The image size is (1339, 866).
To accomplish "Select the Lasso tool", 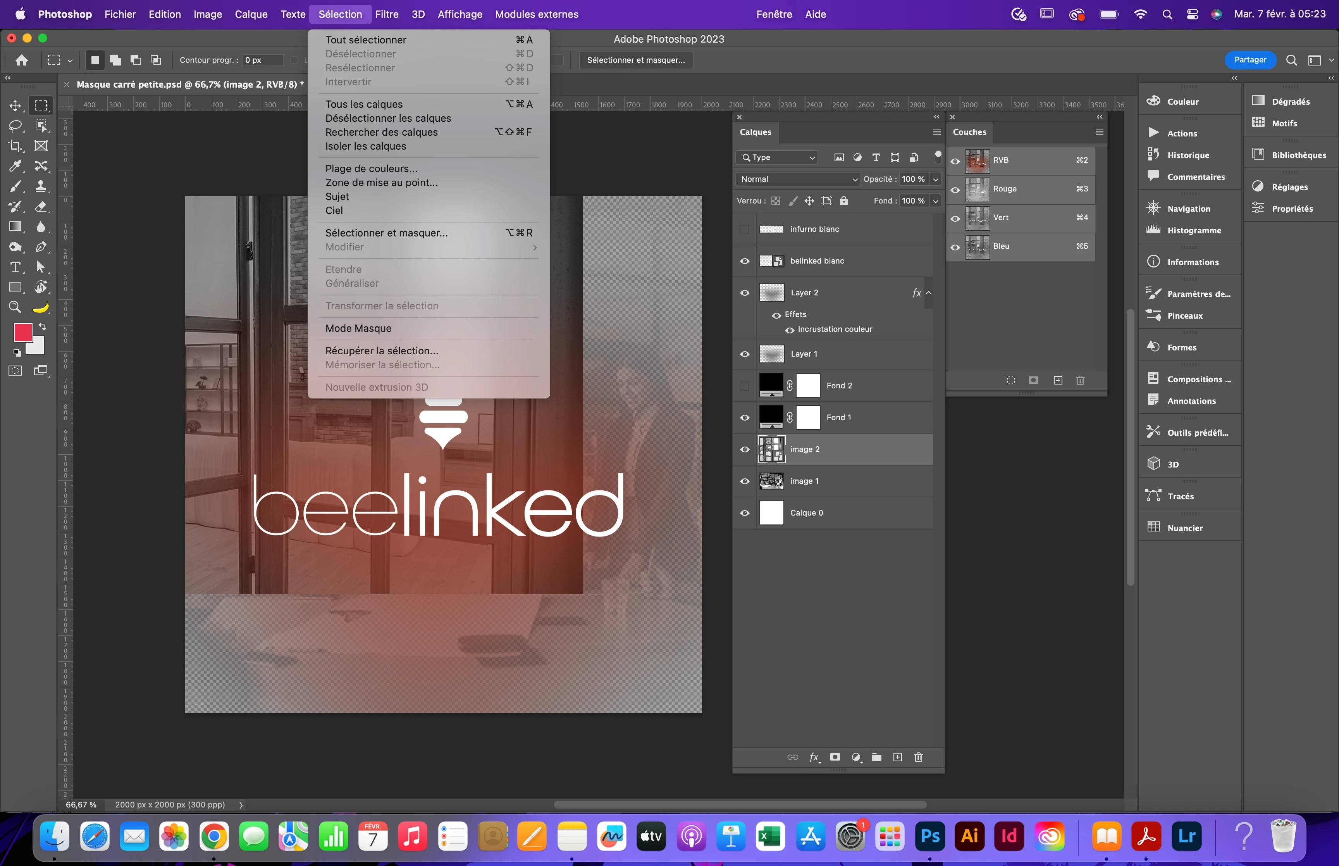I will (15, 125).
